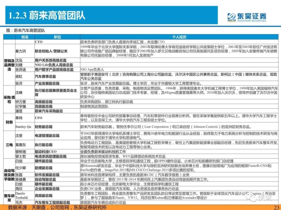The height and width of the screenshot is (210, 281).
Task: Click the page number 23
Action: pyautogui.click(x=277, y=207)
